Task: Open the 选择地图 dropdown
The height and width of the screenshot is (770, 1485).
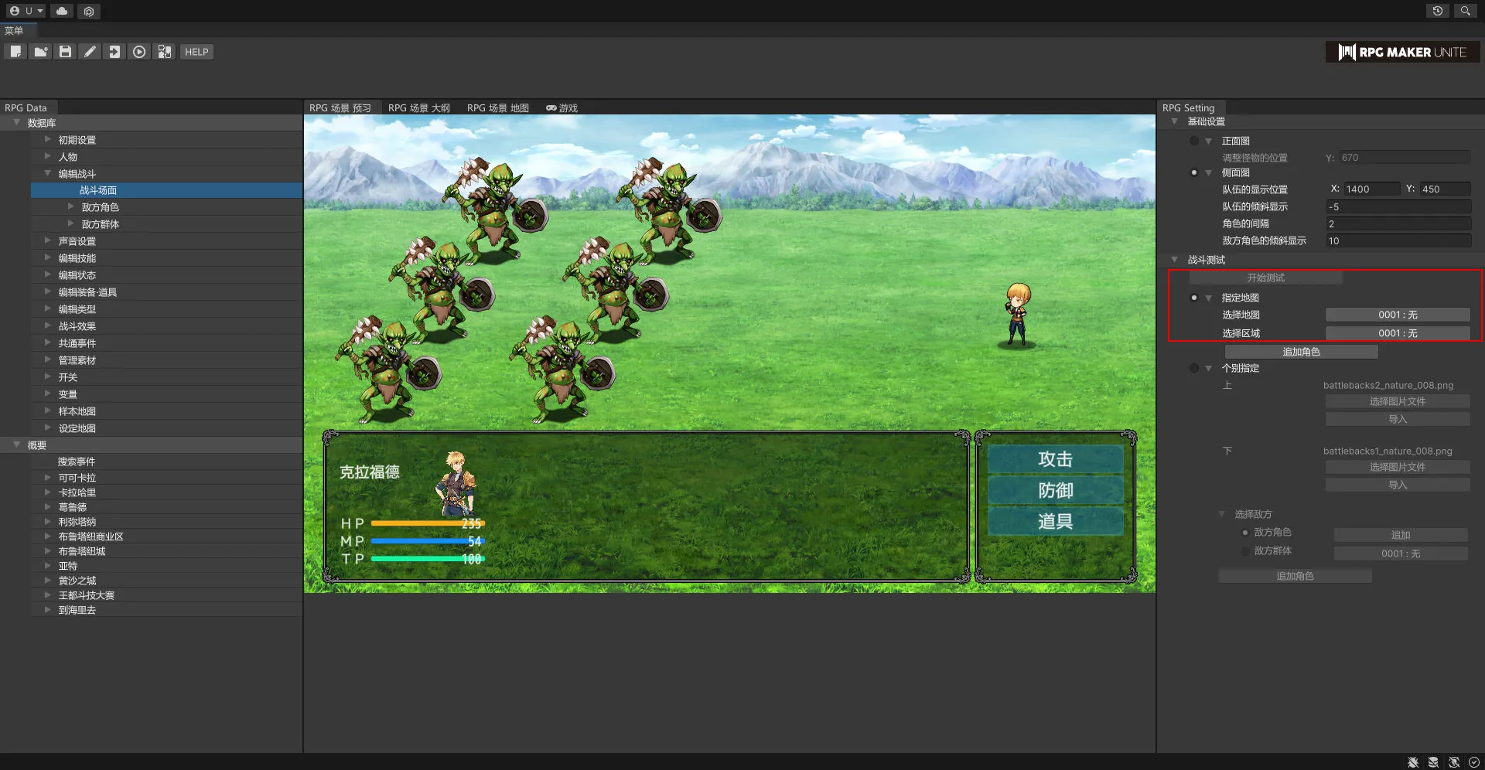Action: pyautogui.click(x=1397, y=315)
